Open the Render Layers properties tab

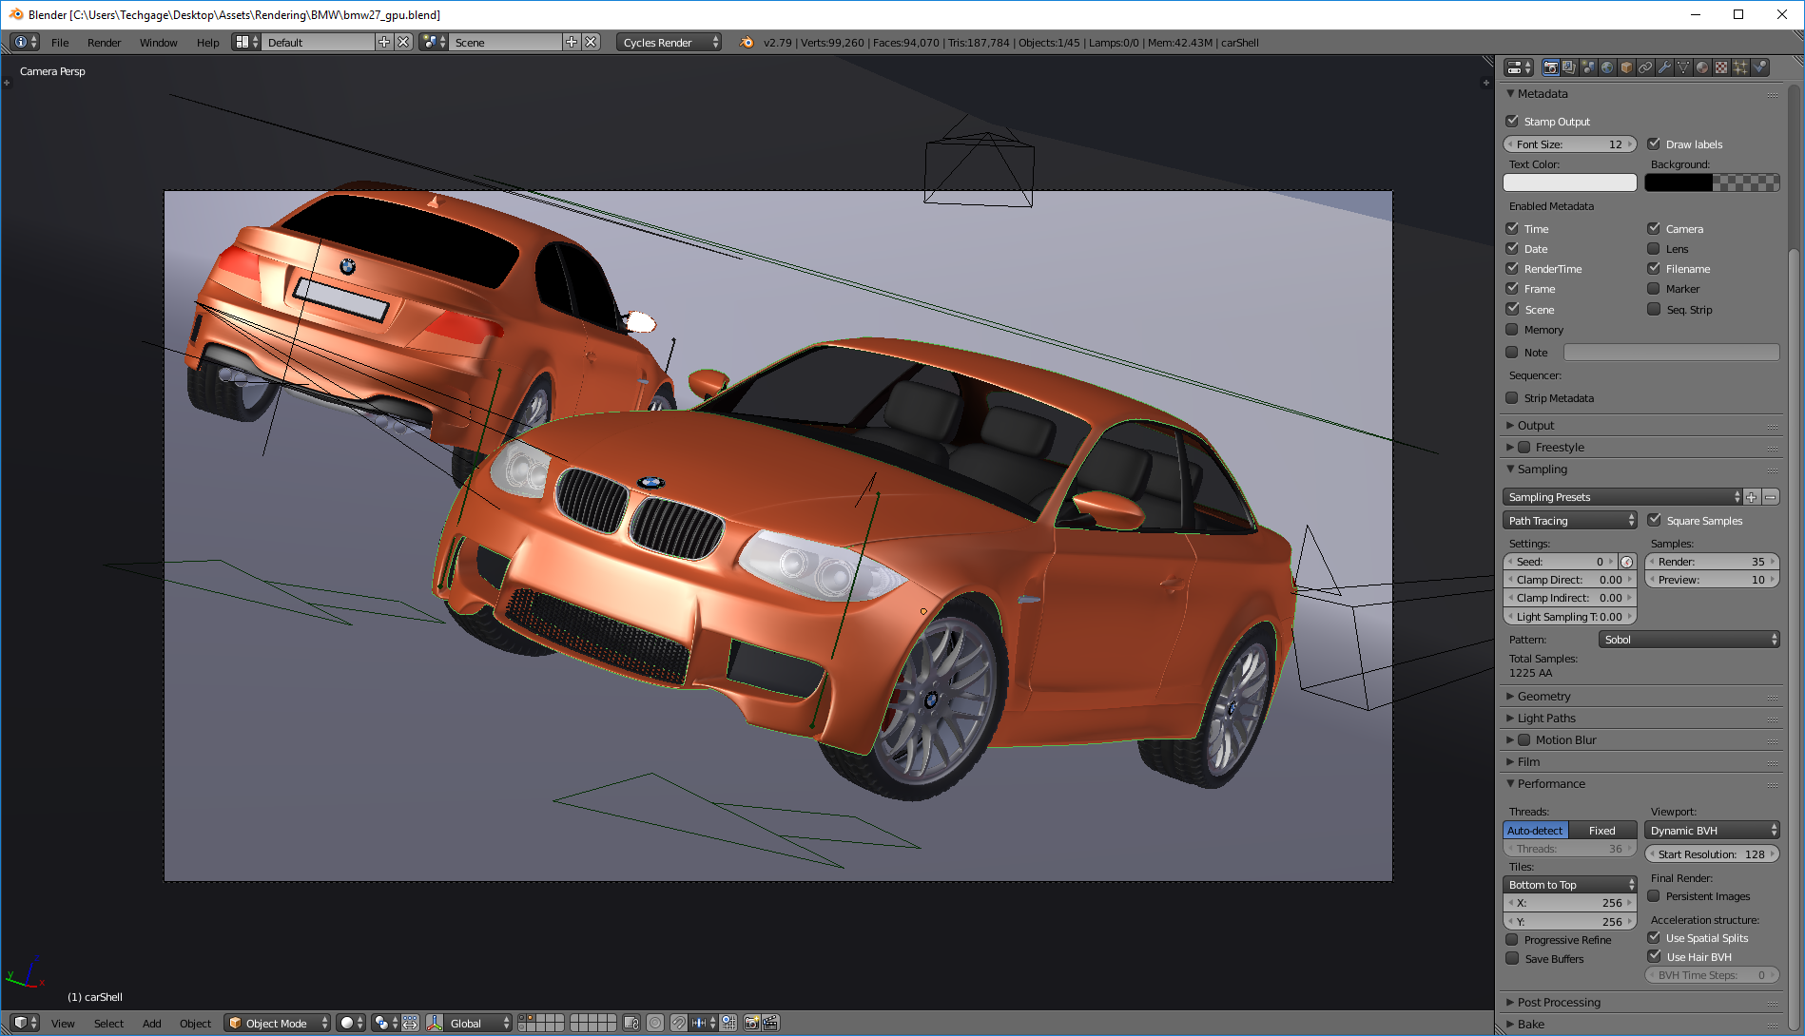point(1569,67)
